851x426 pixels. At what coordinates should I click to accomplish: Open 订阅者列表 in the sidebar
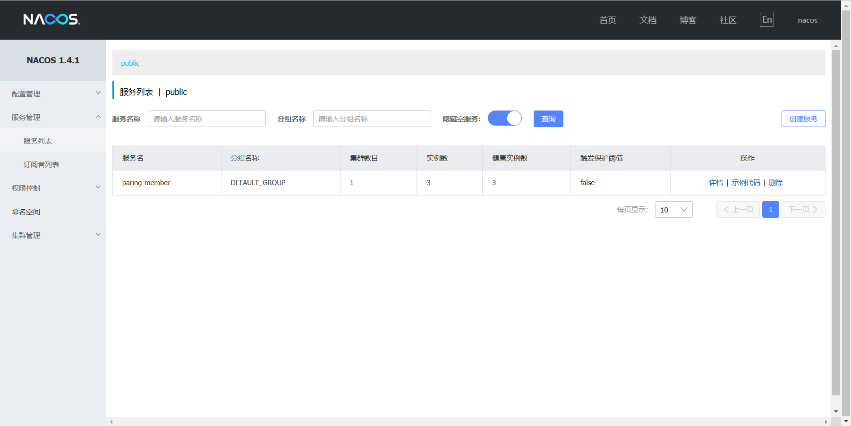pos(53,164)
